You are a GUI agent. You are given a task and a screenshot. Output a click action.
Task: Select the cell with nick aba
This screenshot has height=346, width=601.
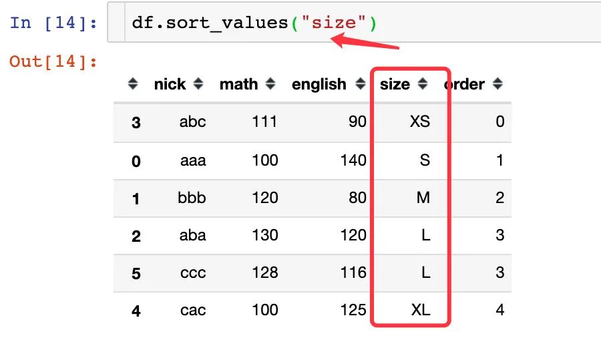click(192, 234)
